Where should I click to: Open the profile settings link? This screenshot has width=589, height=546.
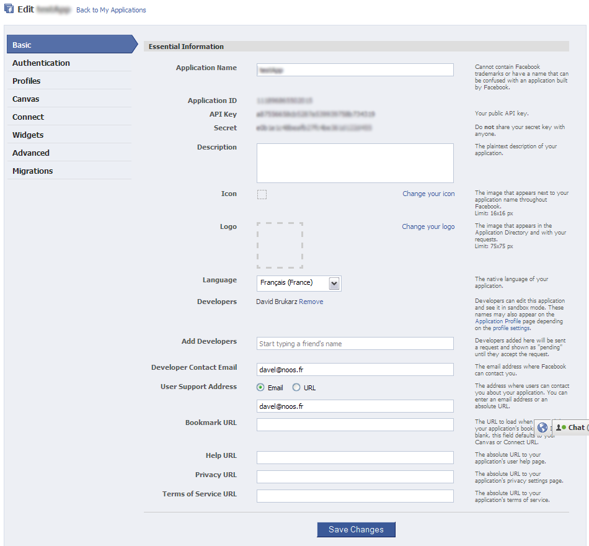coord(511,328)
